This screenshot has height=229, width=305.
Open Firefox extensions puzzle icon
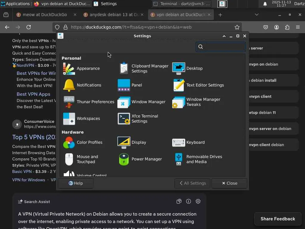click(x=287, y=27)
